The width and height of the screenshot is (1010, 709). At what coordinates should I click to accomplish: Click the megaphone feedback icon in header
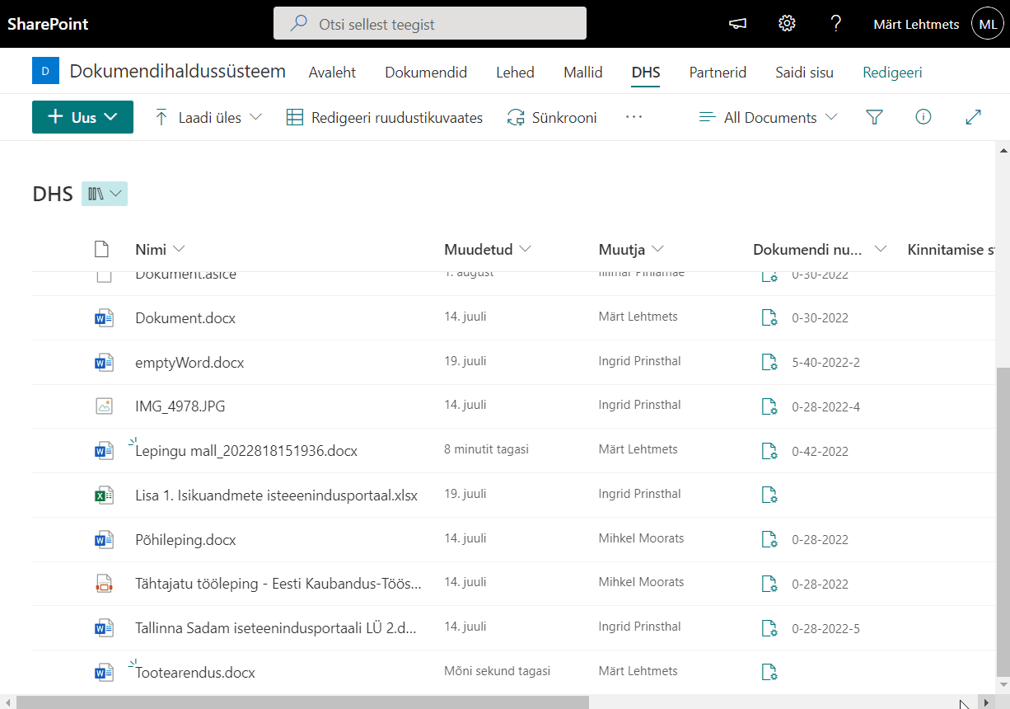(737, 24)
